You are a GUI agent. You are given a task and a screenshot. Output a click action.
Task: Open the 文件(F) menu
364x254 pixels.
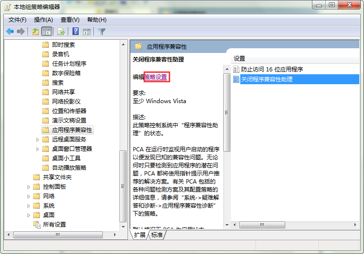[x=18, y=20]
